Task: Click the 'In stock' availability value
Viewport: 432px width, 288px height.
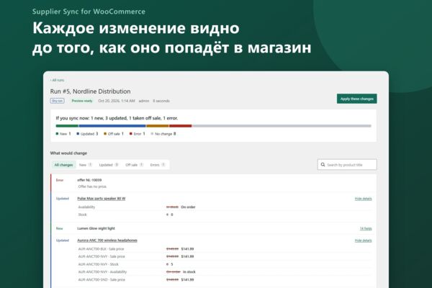Action: [189, 271]
